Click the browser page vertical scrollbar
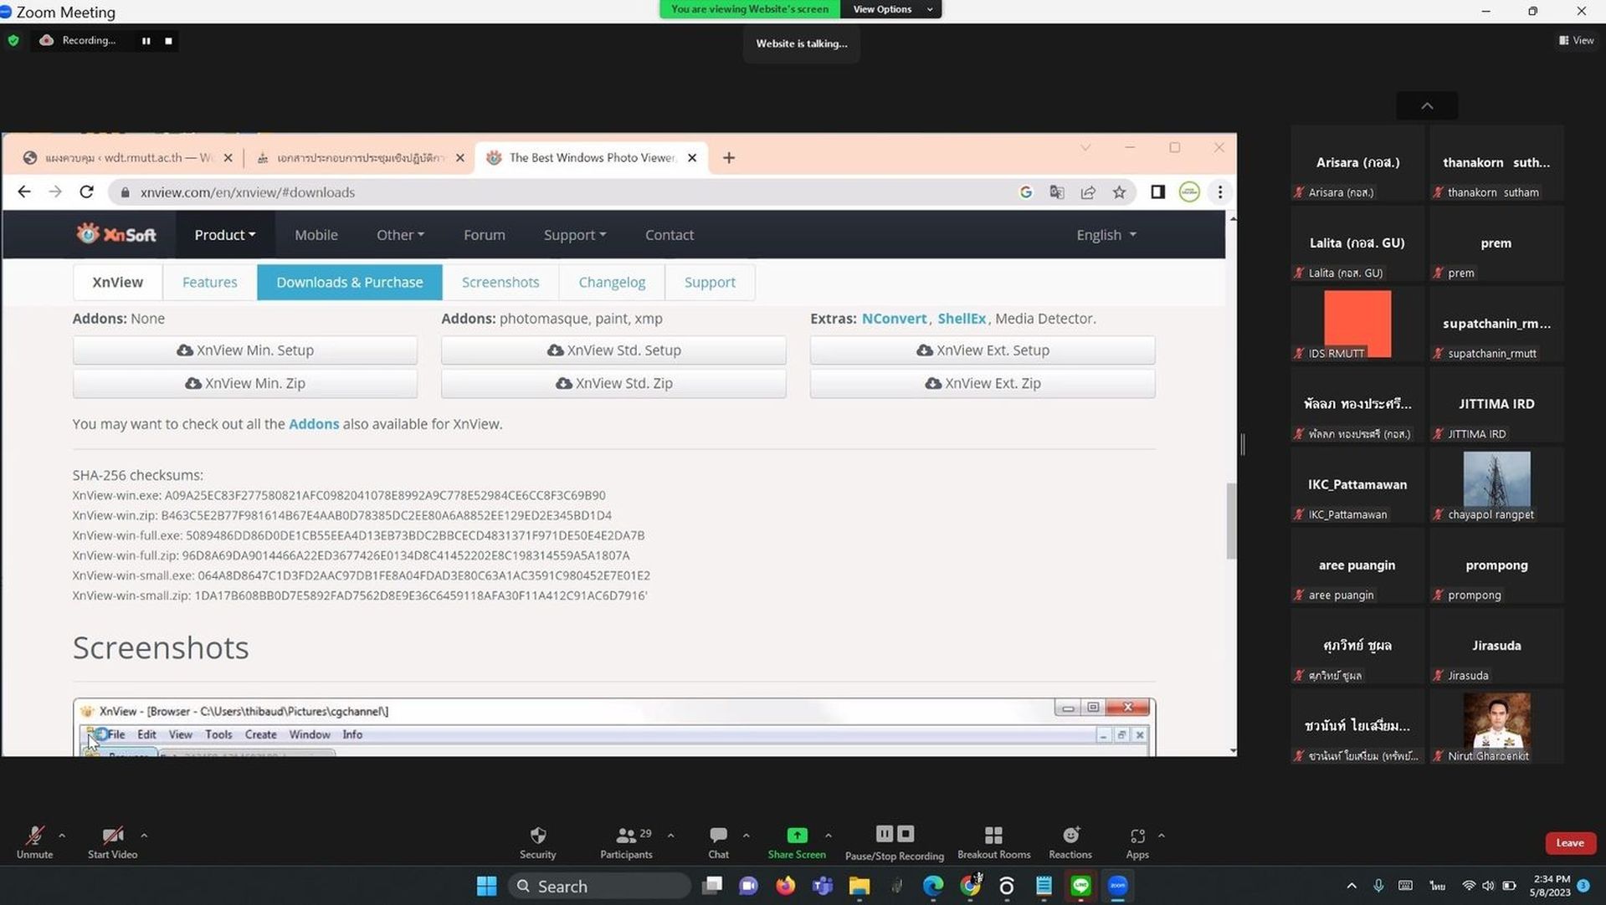The image size is (1606, 905). pyautogui.click(x=1231, y=520)
